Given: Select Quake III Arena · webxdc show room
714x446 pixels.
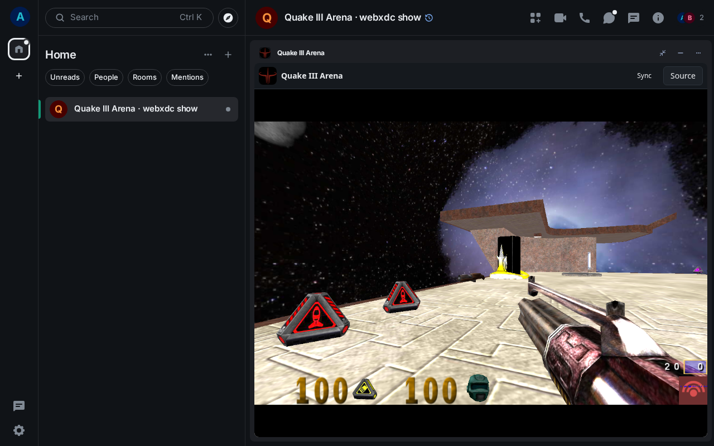Looking at the screenshot, I should tap(142, 109).
